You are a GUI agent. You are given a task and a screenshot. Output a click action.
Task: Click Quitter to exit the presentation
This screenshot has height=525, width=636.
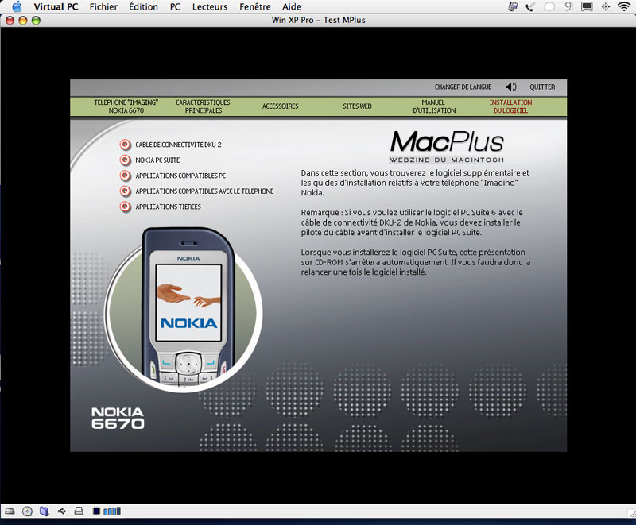542,87
